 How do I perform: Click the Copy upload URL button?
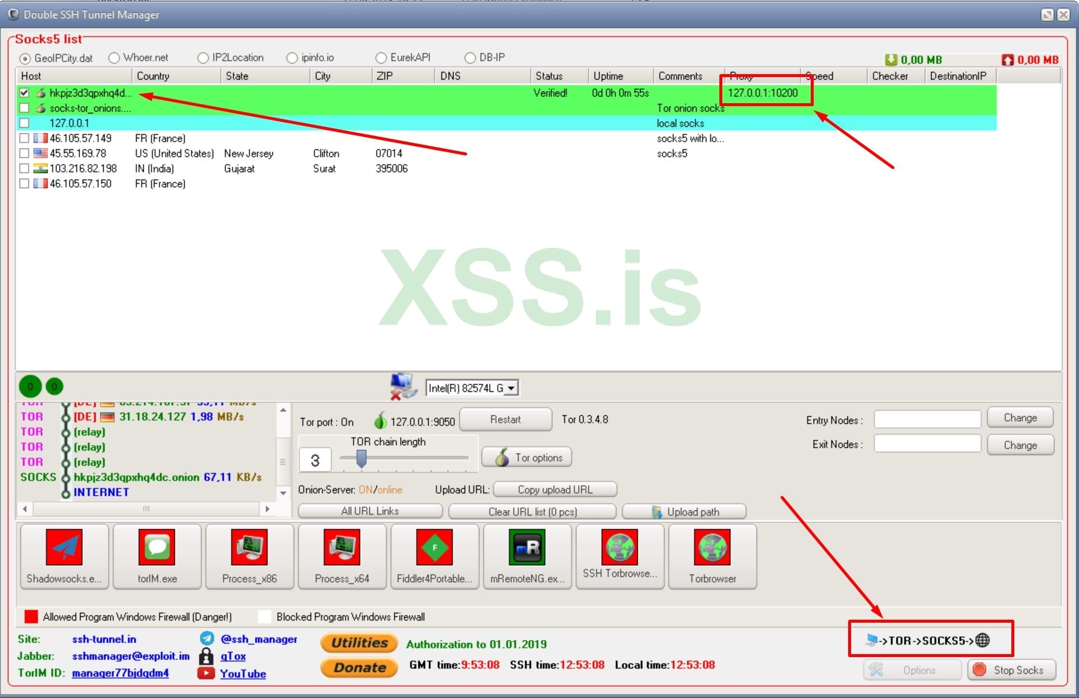pos(555,489)
